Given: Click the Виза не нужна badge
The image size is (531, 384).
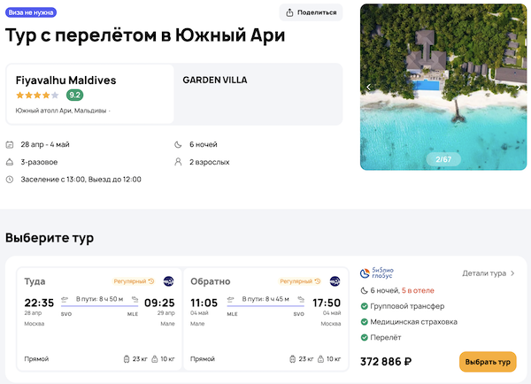Looking at the screenshot, I should tap(33, 12).
